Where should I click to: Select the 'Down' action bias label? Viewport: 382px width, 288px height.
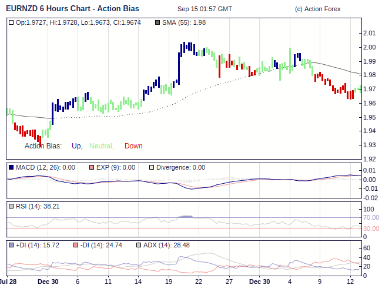click(133, 146)
